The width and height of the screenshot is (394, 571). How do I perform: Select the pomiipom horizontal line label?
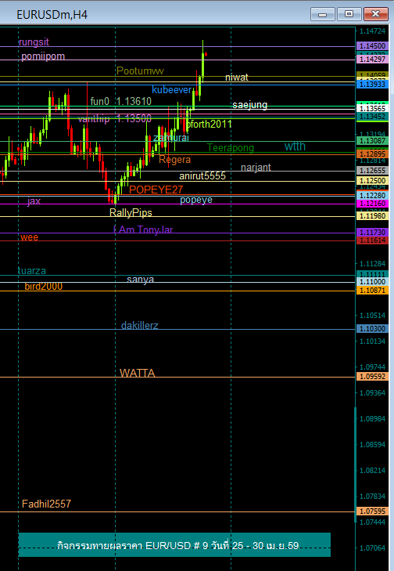click(x=43, y=56)
